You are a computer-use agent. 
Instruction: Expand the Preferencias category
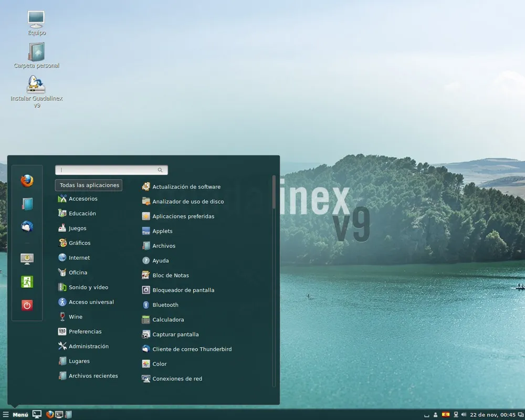coord(83,331)
